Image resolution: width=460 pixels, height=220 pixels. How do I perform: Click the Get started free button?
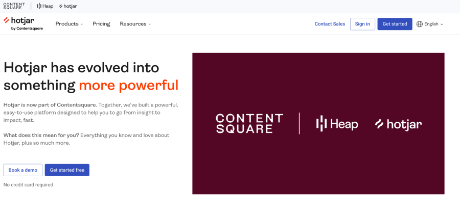click(x=67, y=170)
